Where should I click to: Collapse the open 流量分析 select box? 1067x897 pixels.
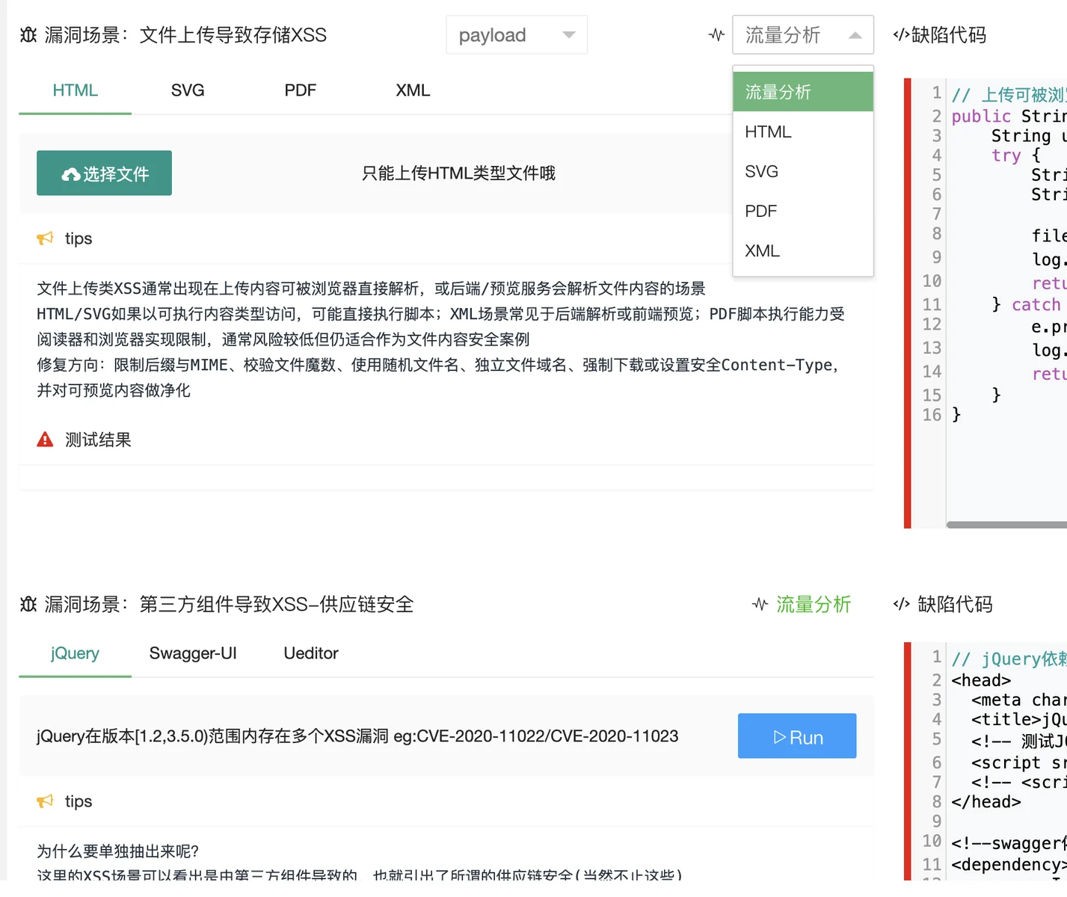(803, 35)
